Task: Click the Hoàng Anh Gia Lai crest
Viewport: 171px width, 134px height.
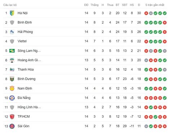Action: [12, 60]
